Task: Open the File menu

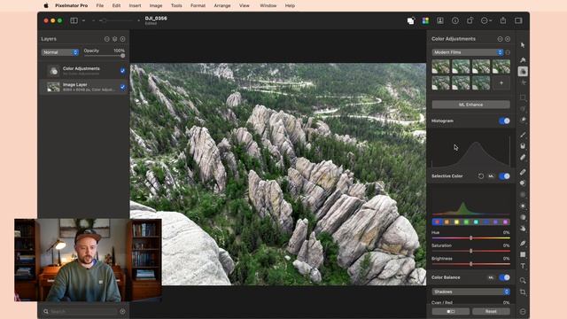Action: (x=100, y=5)
